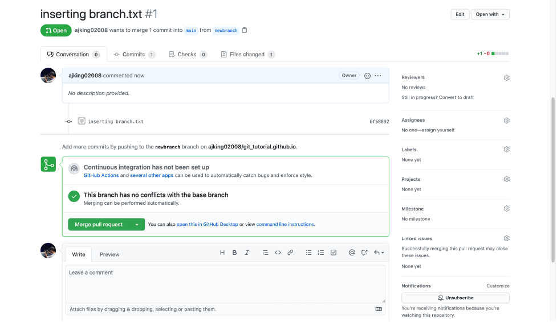Add a task list checkbox to comment
Image resolution: width=557 pixels, height=322 pixels.
coord(334,253)
